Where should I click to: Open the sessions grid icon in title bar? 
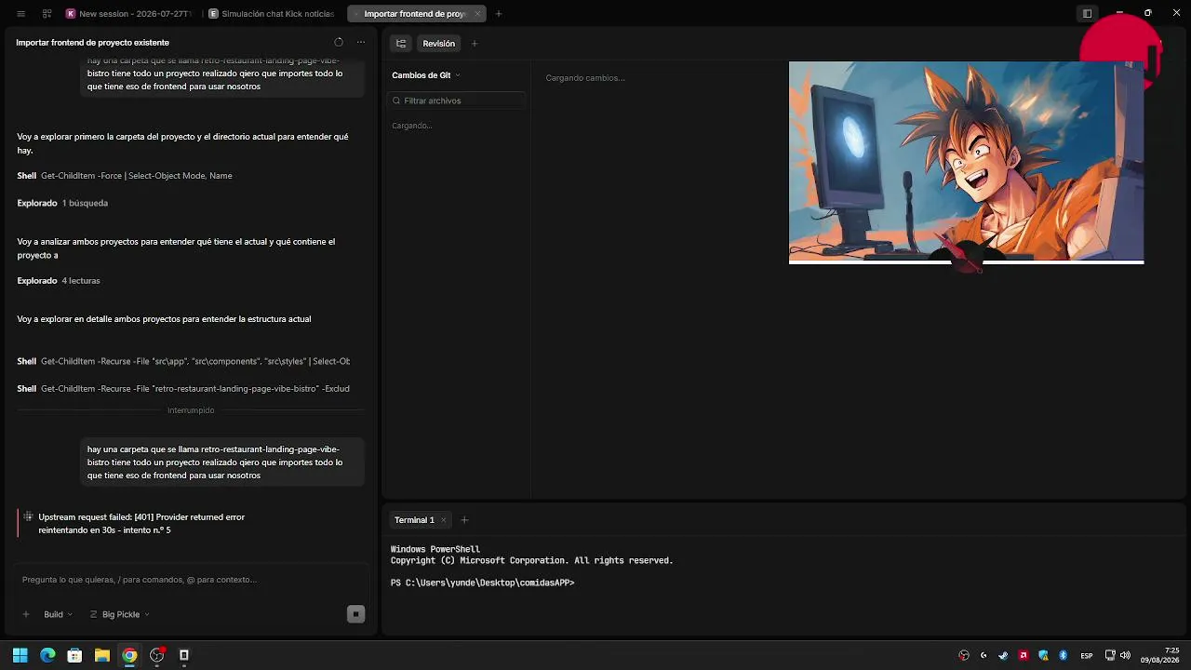[x=47, y=14]
